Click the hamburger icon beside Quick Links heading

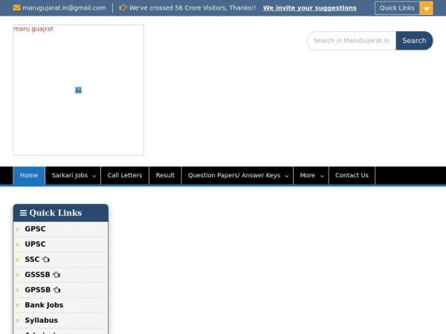(x=23, y=213)
